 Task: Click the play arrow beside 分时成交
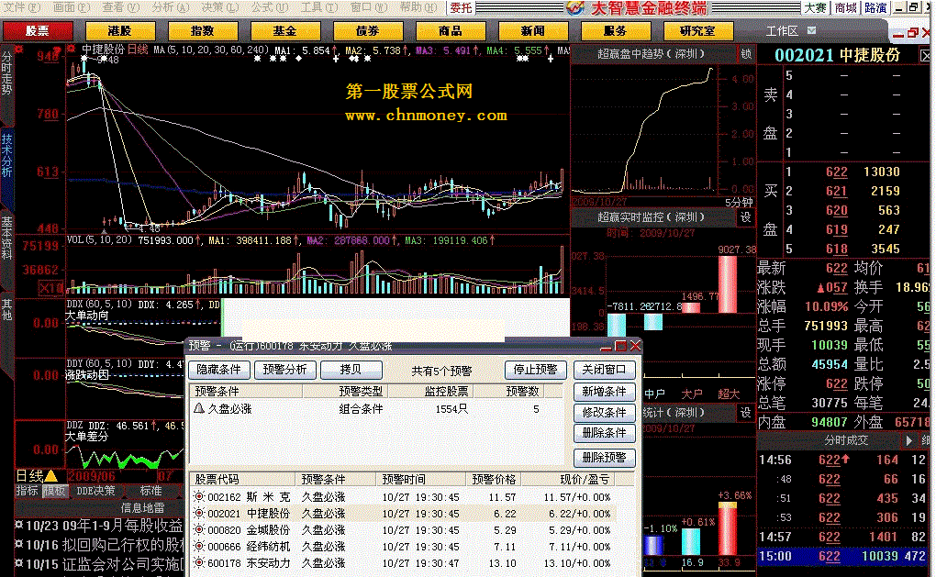pyautogui.click(x=909, y=440)
